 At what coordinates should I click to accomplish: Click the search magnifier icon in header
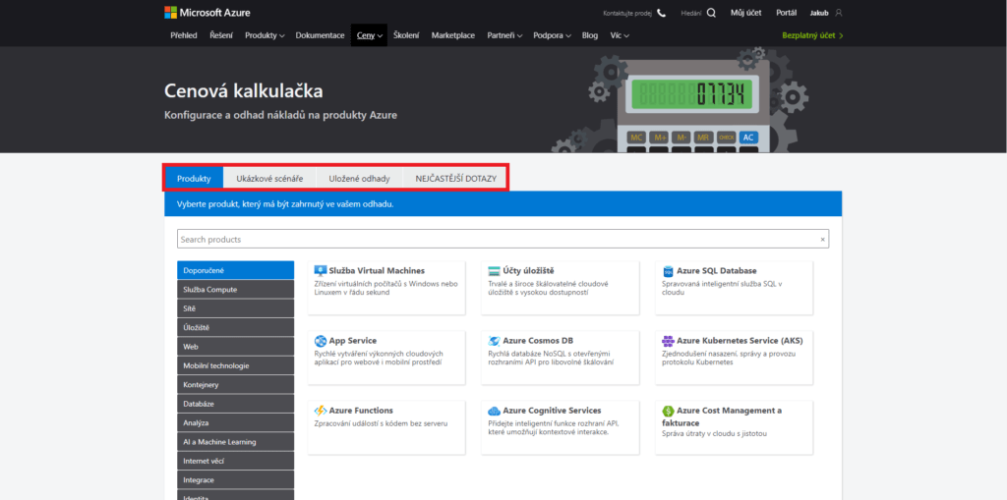pyautogui.click(x=711, y=13)
